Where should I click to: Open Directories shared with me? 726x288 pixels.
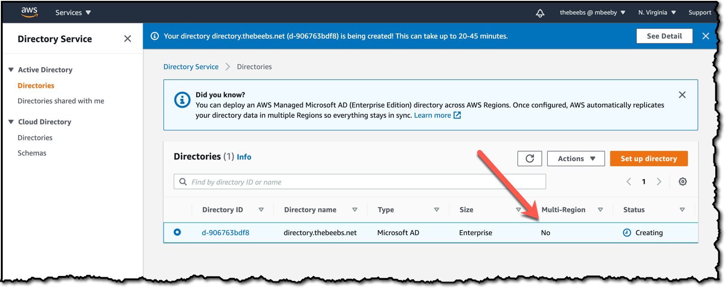[61, 101]
